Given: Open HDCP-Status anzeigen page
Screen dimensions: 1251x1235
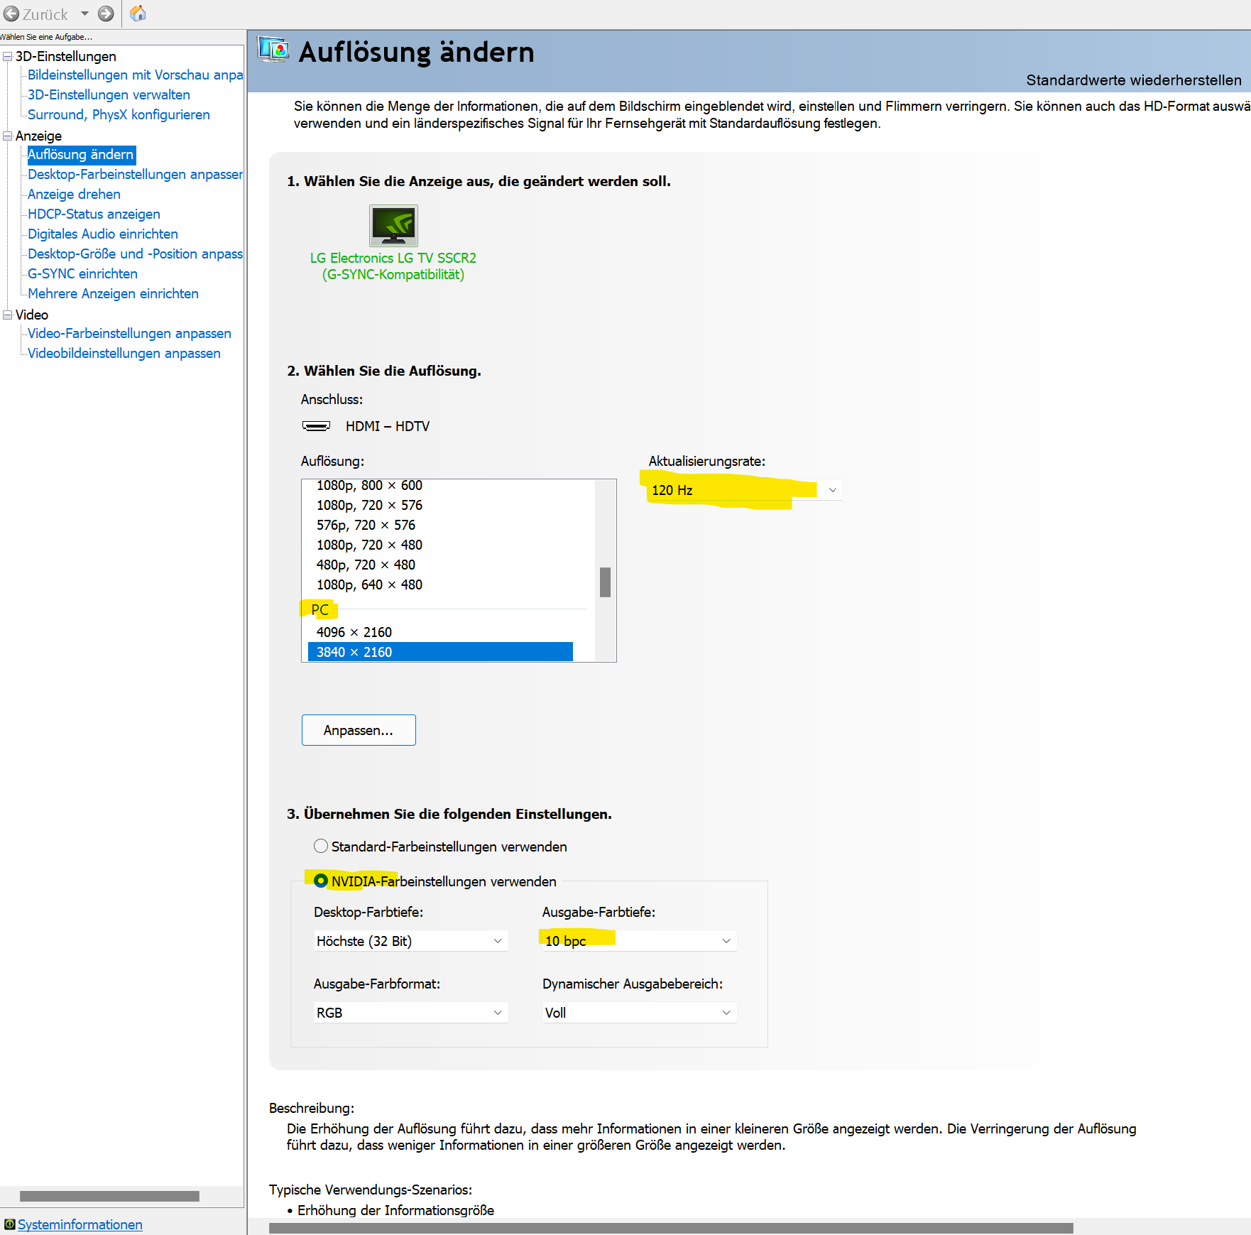Looking at the screenshot, I should coord(94,214).
